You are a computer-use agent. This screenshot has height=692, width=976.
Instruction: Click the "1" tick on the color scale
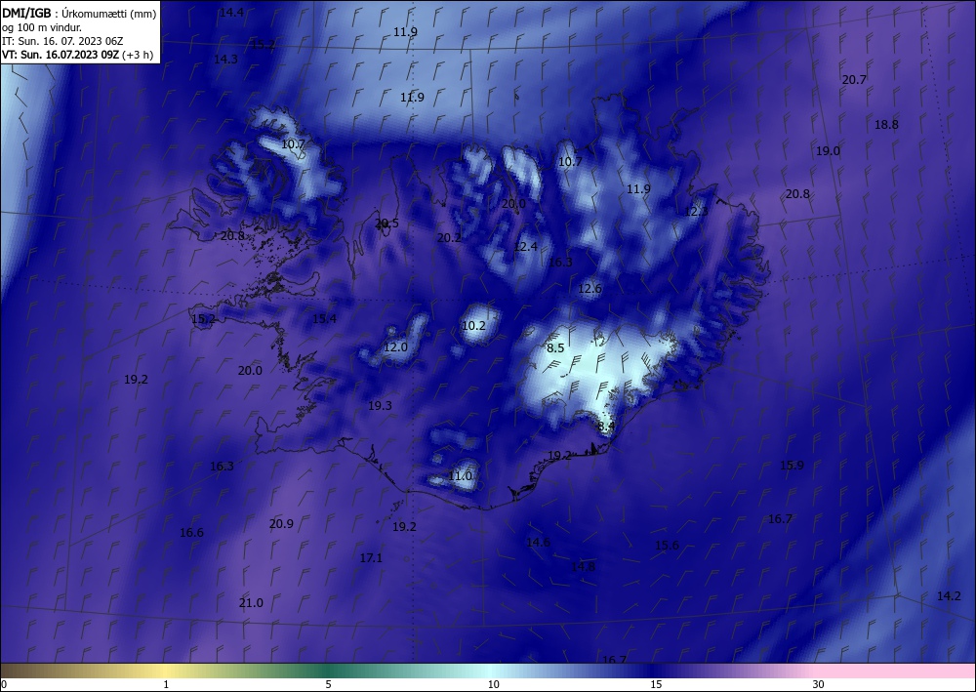(x=166, y=684)
